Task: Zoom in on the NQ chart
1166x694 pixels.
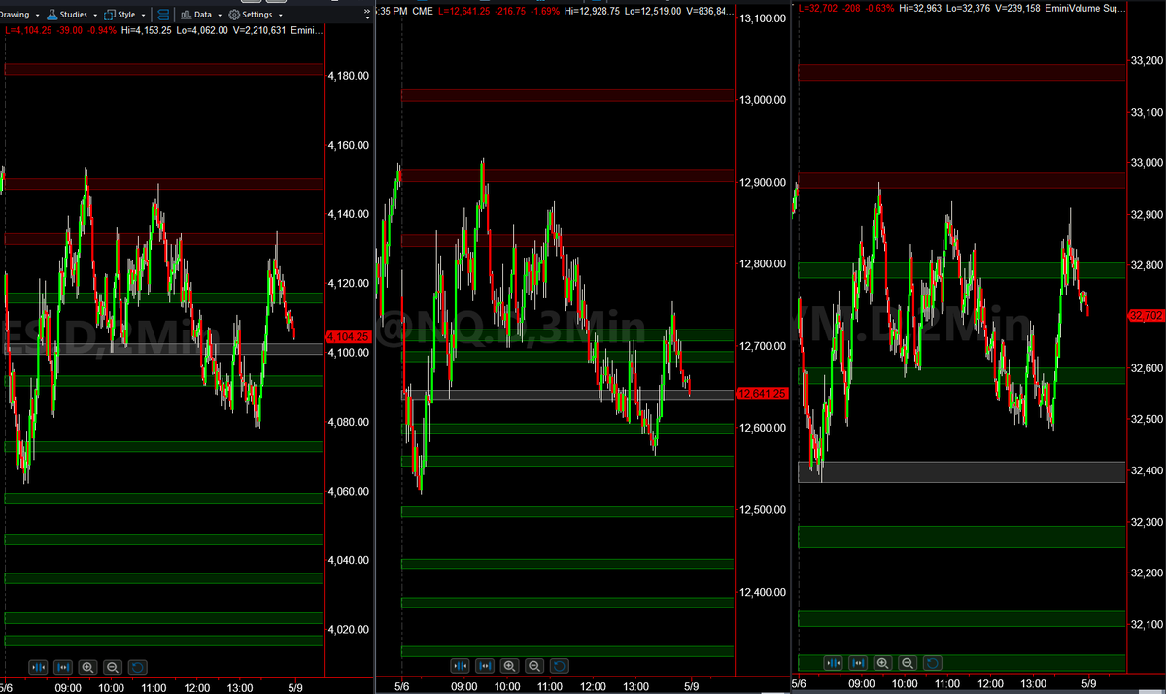Action: pyautogui.click(x=509, y=666)
